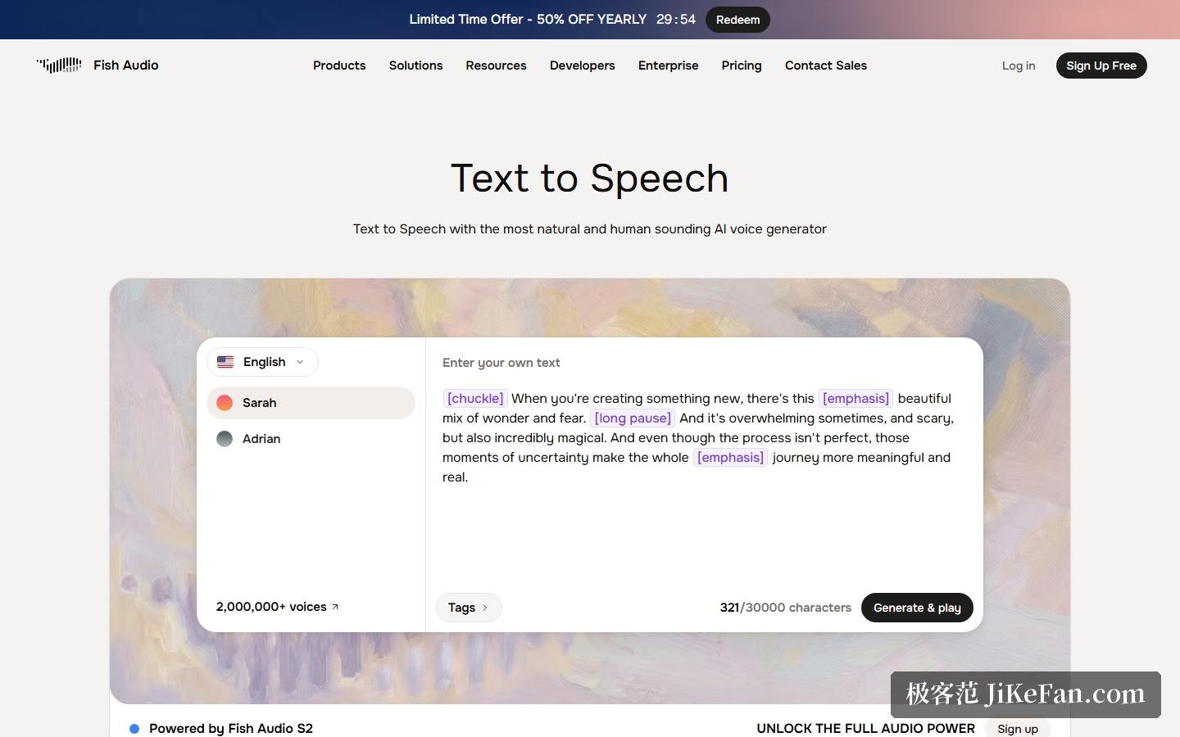1180x737 pixels.
Task: Open the Pricing page
Action: point(742,66)
